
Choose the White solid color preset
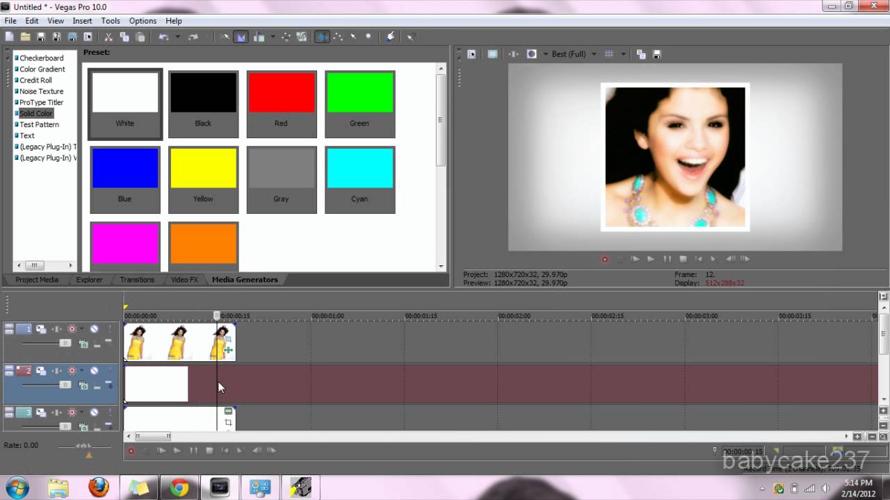125,103
